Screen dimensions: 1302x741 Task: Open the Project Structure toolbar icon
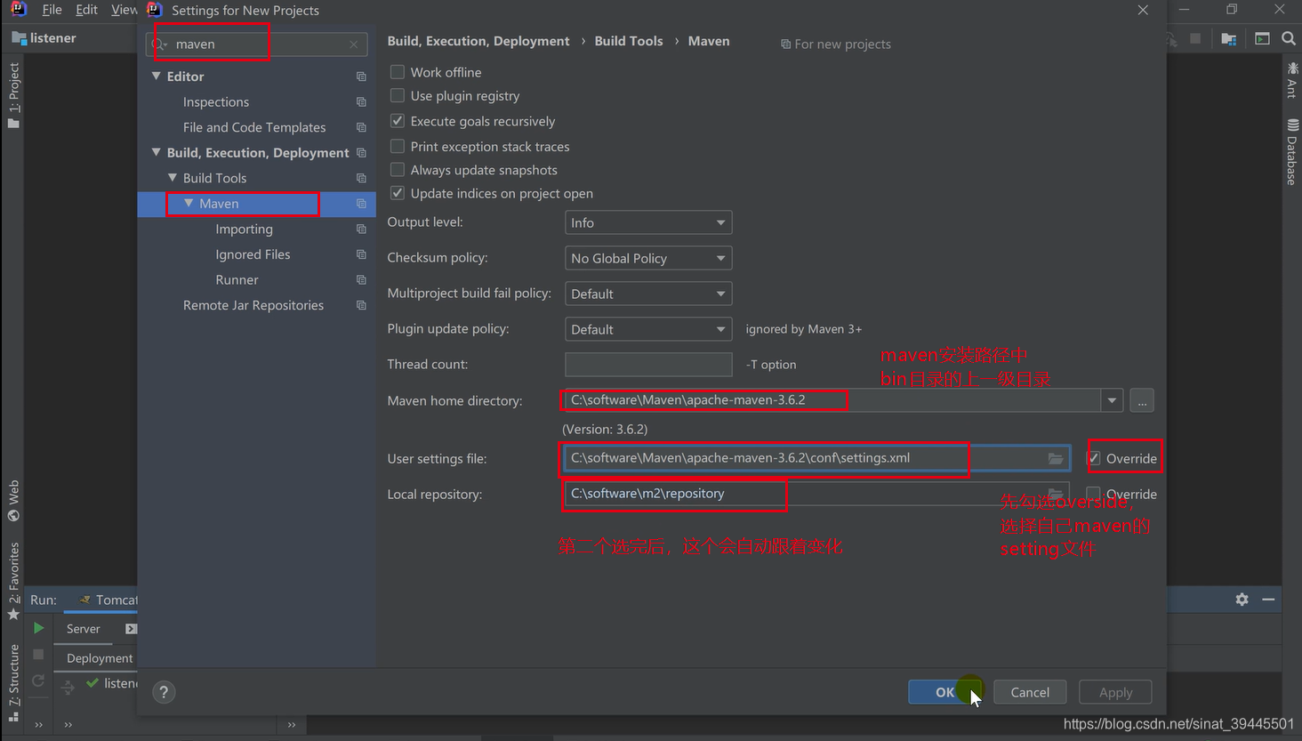pyautogui.click(x=1228, y=38)
